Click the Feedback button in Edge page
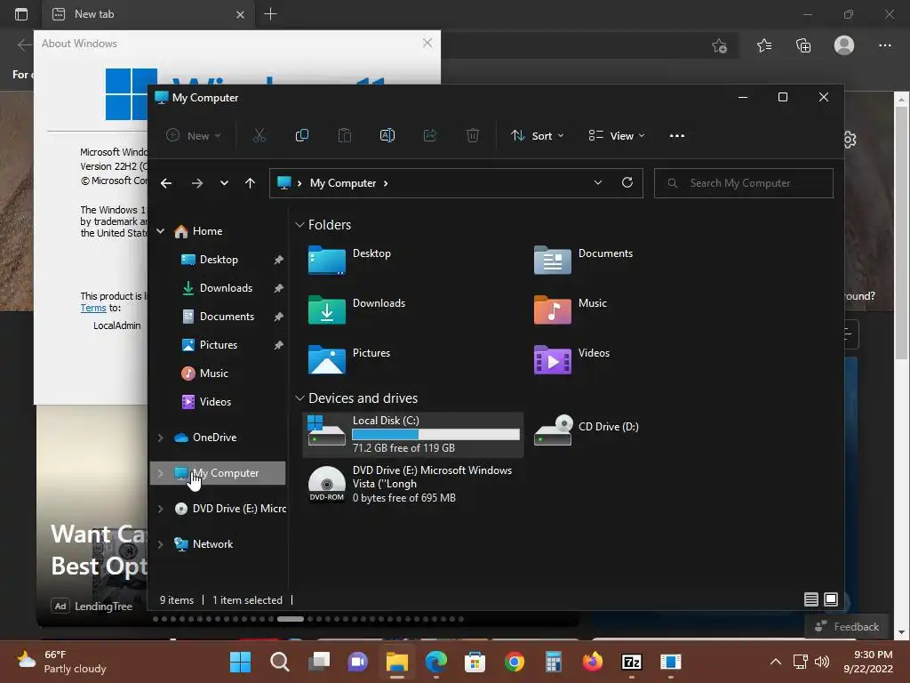Screen dimensions: 910x683 (847, 627)
